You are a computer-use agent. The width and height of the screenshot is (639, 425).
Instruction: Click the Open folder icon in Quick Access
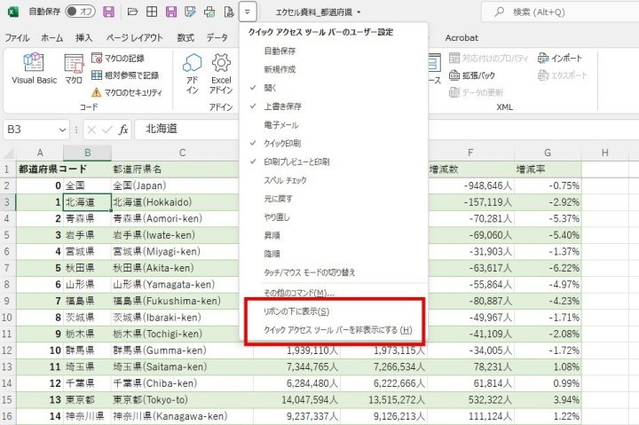[132, 12]
